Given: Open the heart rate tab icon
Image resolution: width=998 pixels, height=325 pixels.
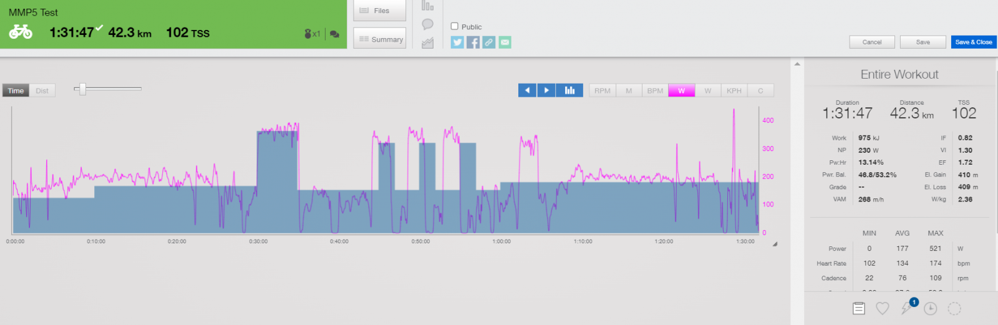Looking at the screenshot, I should tap(882, 308).
